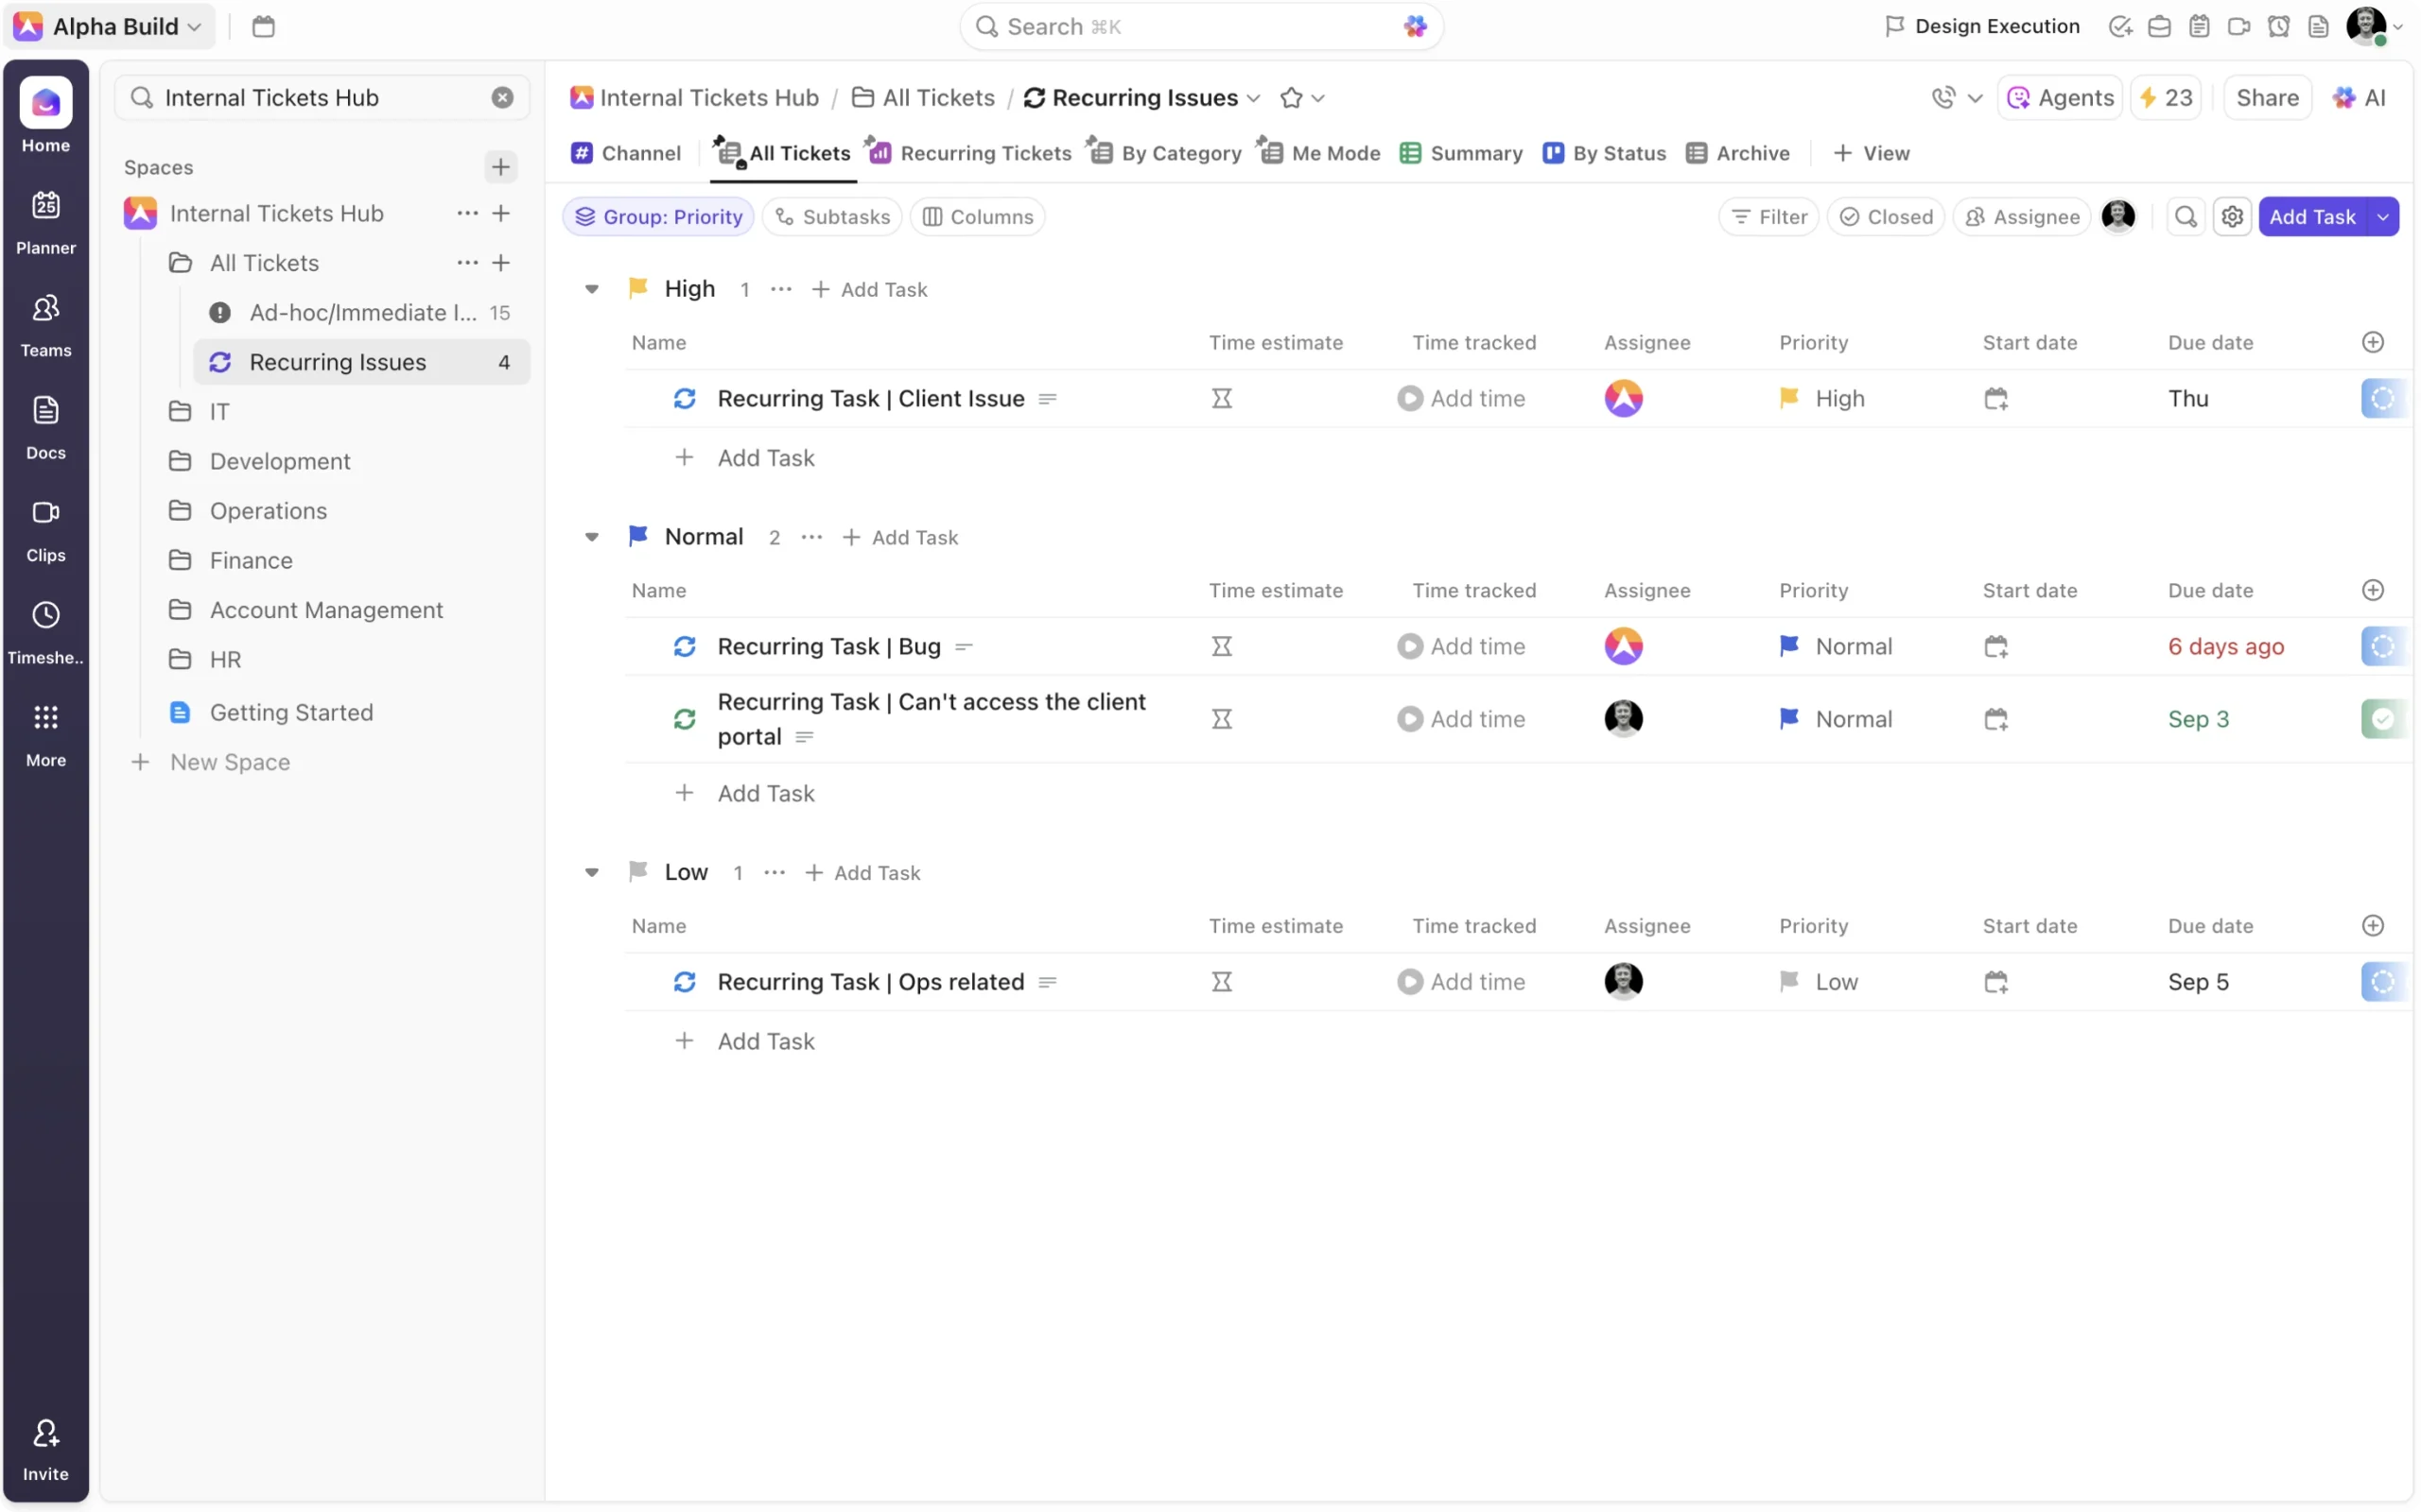Click the search tasks magnifier icon

click(2185, 217)
